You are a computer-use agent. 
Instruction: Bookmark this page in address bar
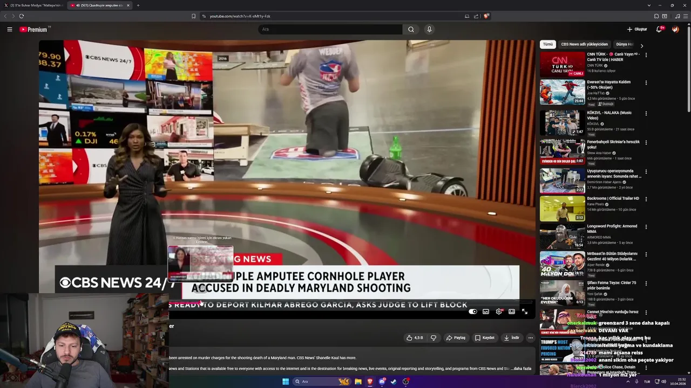click(193, 16)
